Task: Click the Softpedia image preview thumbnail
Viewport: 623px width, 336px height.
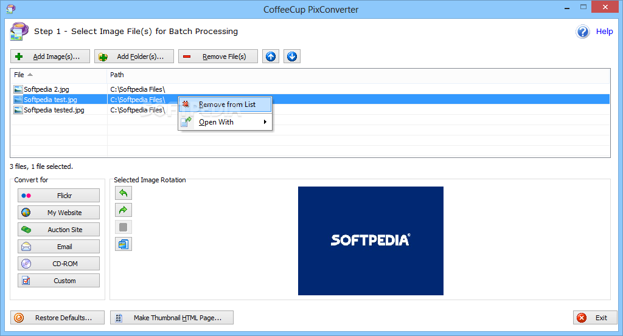Action: (371, 241)
